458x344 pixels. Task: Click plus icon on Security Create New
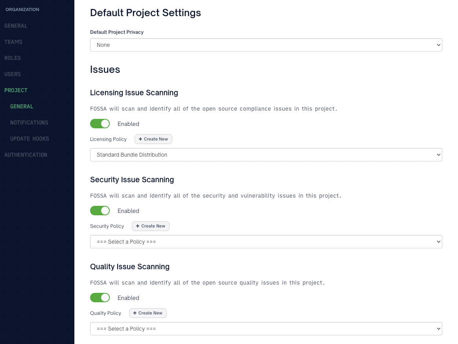pos(138,226)
